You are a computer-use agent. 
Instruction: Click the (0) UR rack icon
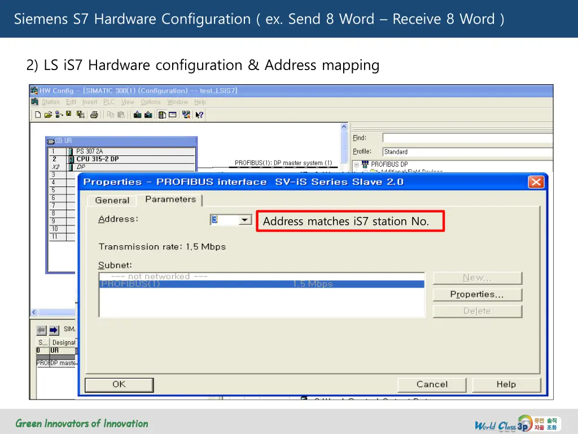[50, 141]
